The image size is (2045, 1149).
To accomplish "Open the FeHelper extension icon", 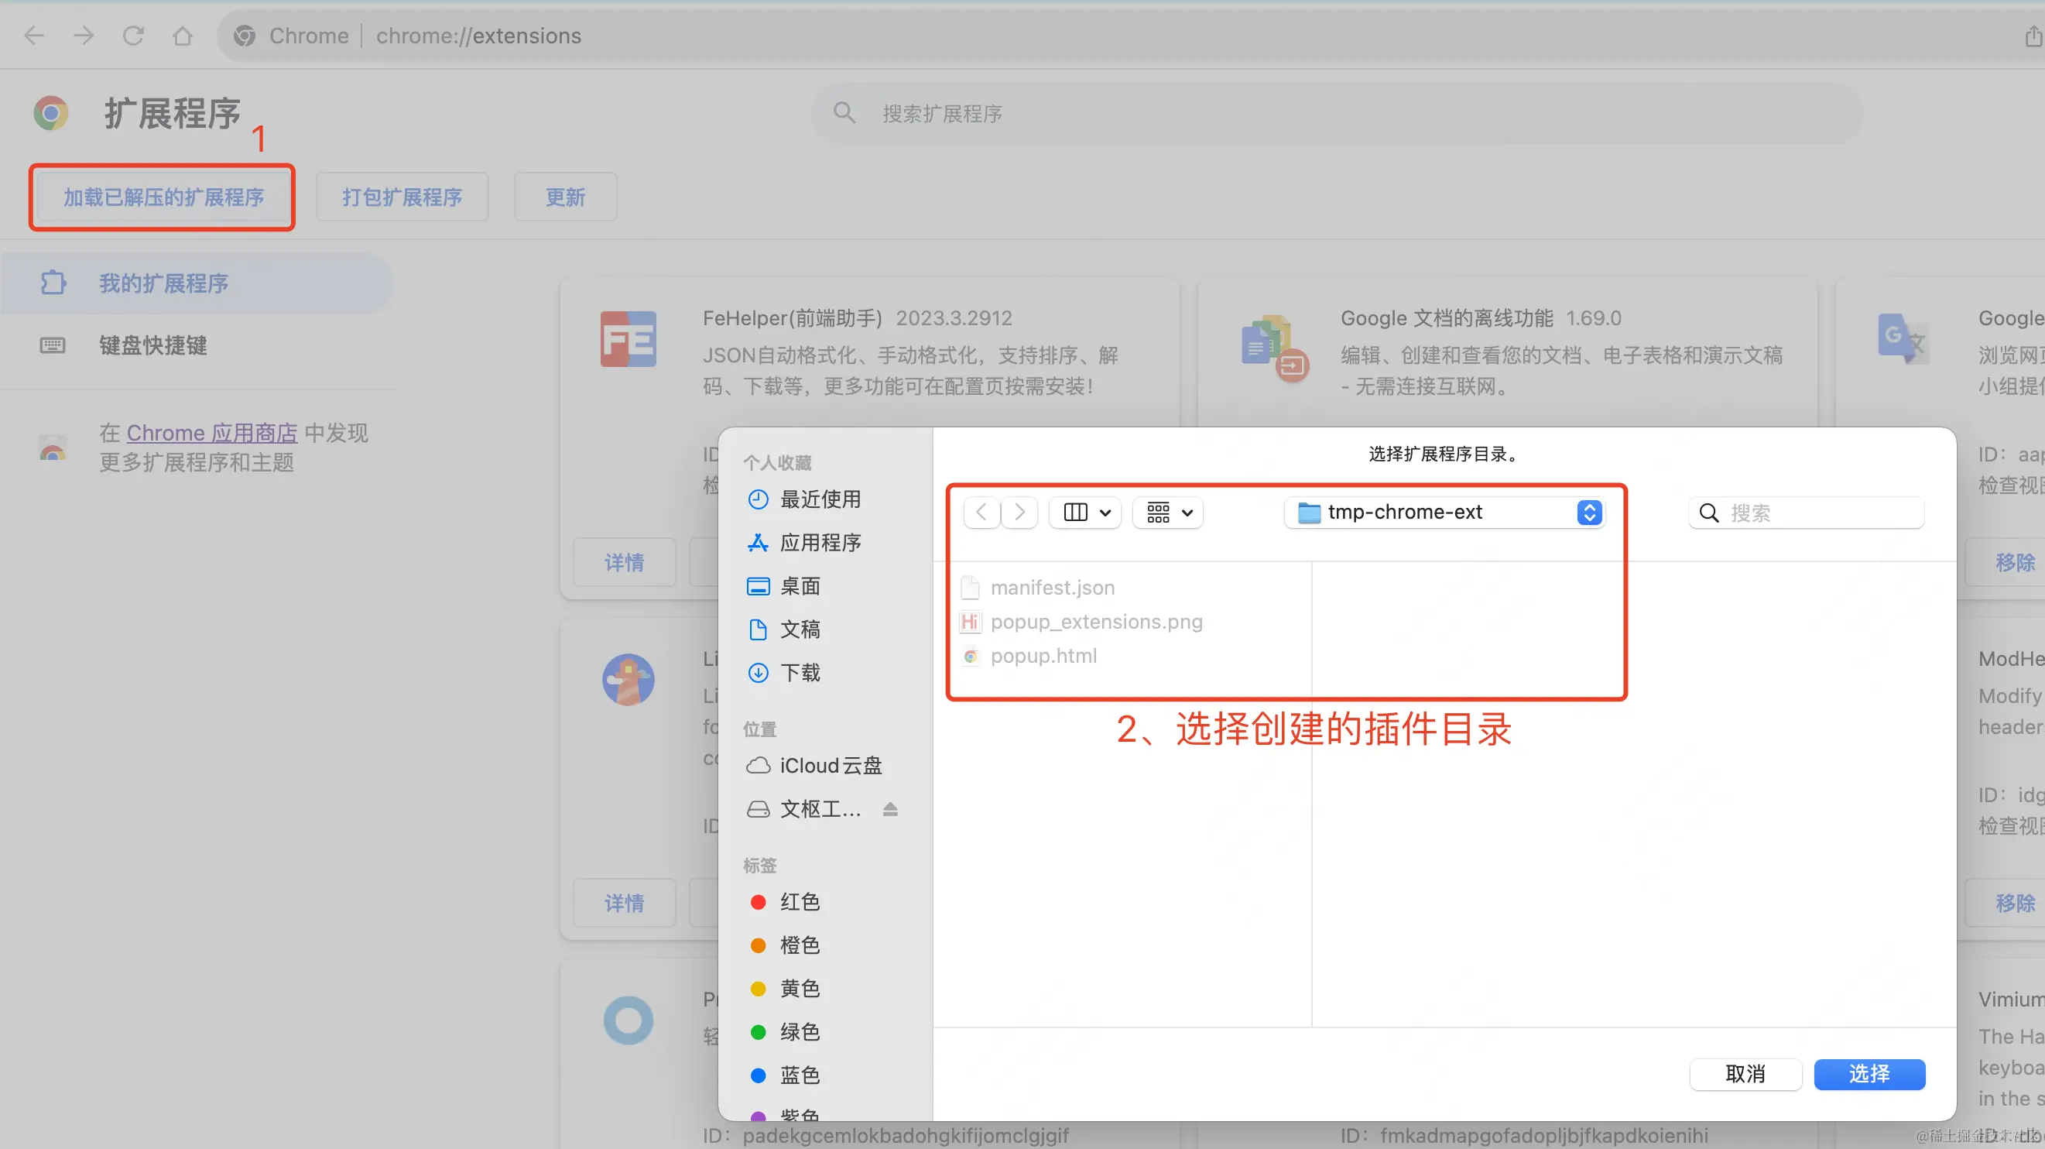I will (628, 339).
